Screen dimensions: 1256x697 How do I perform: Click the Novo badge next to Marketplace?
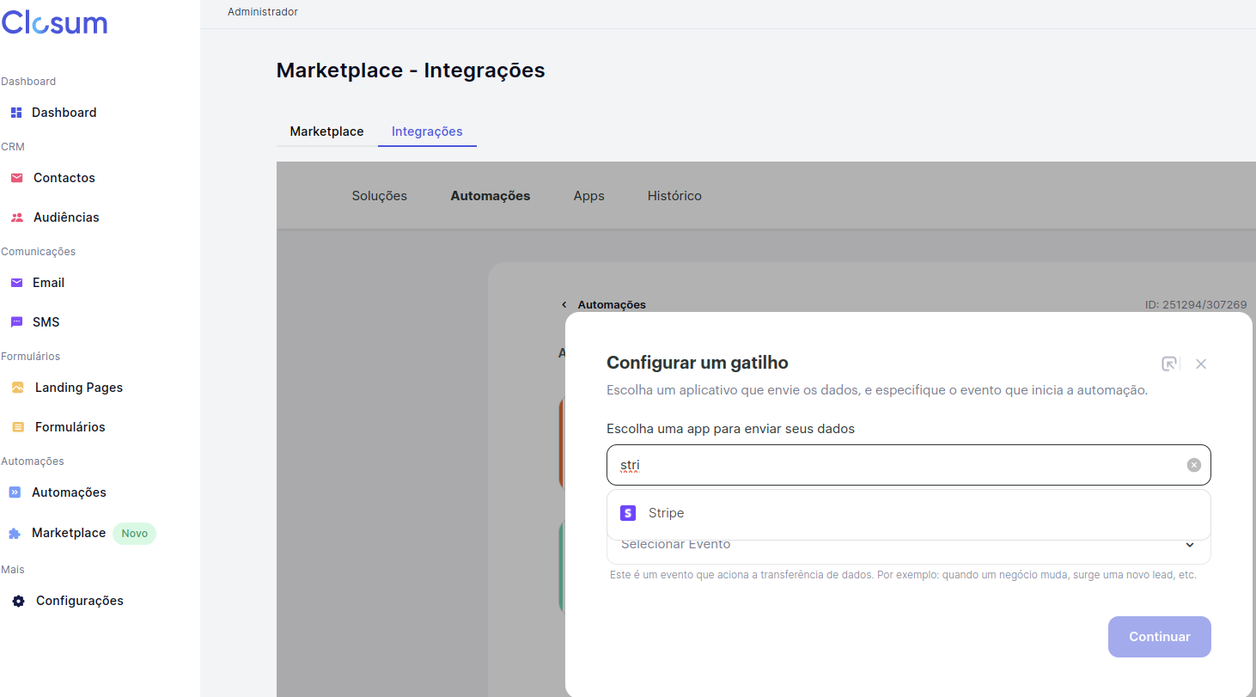point(135,533)
